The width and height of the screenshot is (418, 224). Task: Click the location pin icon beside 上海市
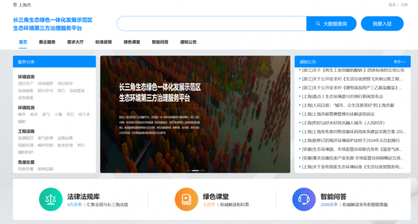pyautogui.click(x=15, y=5)
